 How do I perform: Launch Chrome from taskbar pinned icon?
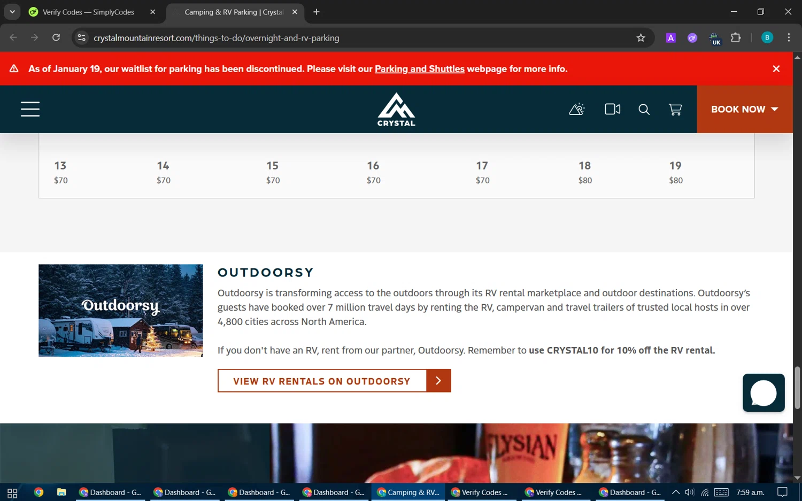tap(38, 492)
